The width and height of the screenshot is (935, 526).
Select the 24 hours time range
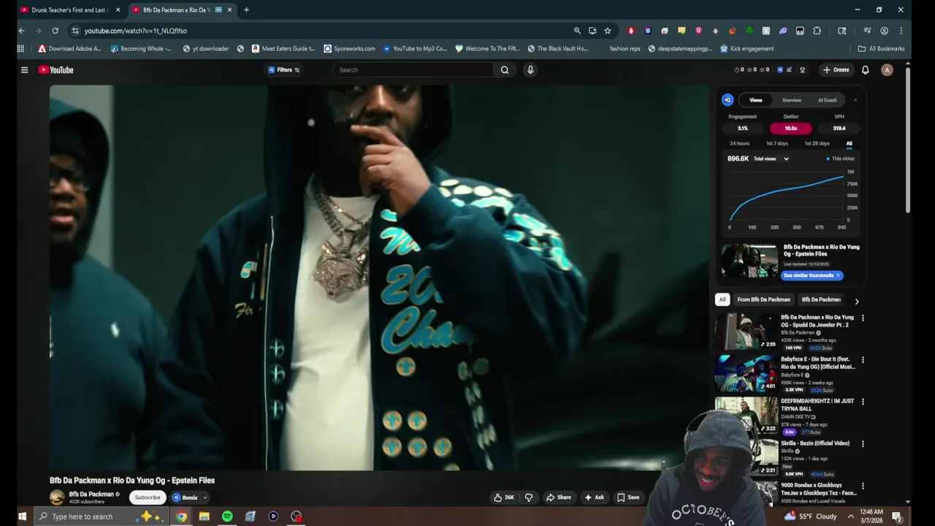click(x=739, y=144)
